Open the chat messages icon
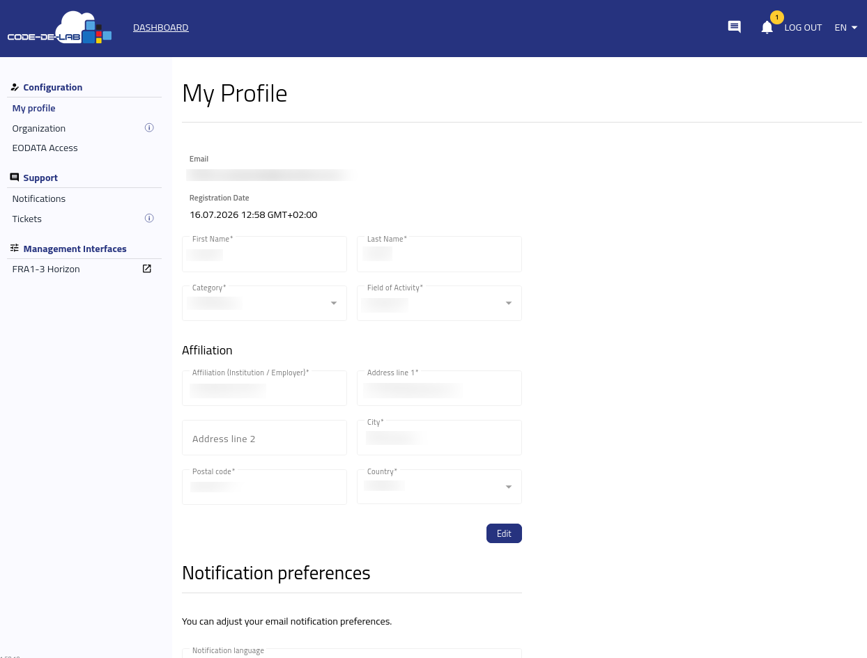The image size is (867, 658). pyautogui.click(x=734, y=27)
